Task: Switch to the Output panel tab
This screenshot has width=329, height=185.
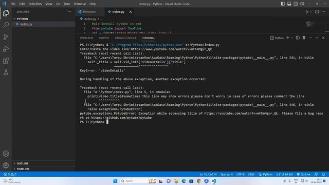Action: point(104,38)
